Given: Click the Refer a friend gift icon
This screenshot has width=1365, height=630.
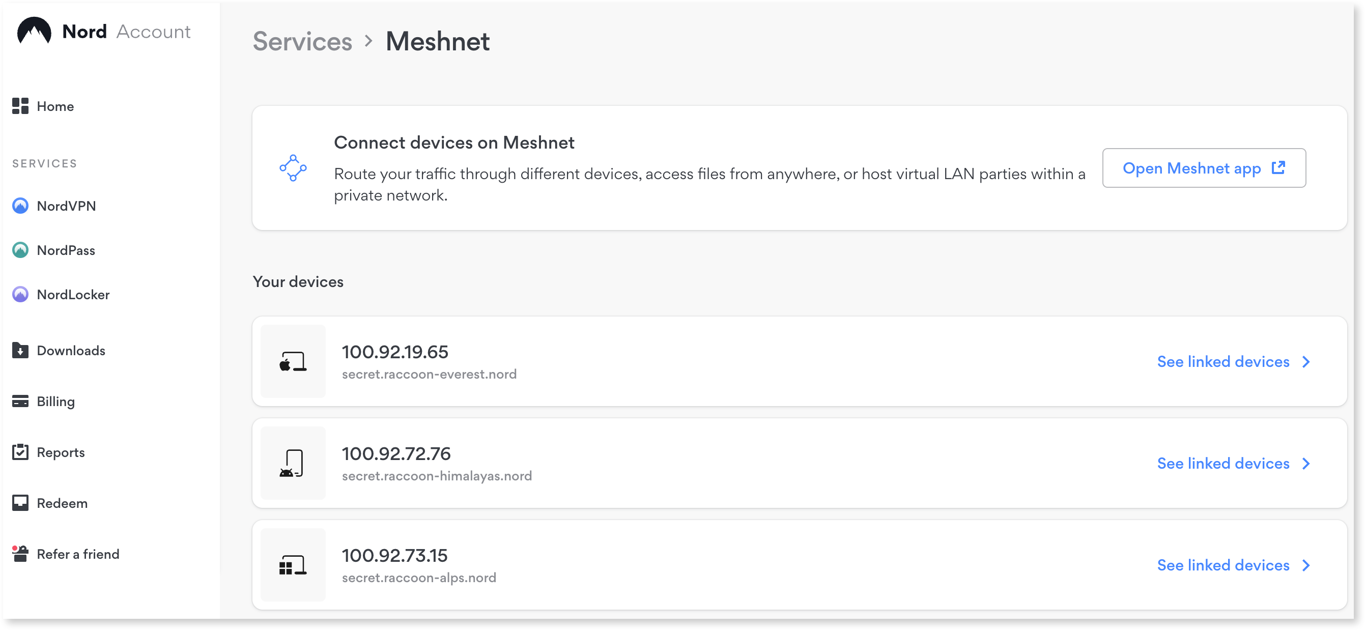Looking at the screenshot, I should point(20,554).
